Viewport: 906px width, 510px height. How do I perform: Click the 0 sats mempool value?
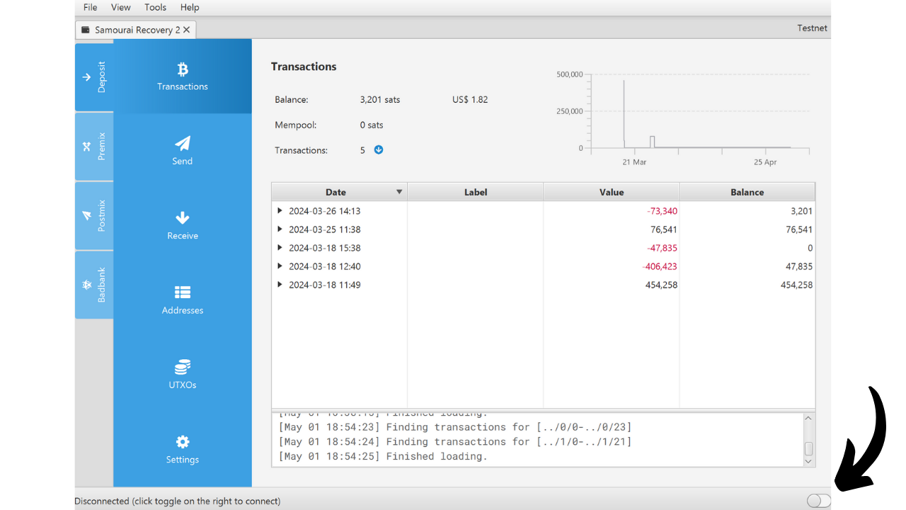pyautogui.click(x=372, y=125)
